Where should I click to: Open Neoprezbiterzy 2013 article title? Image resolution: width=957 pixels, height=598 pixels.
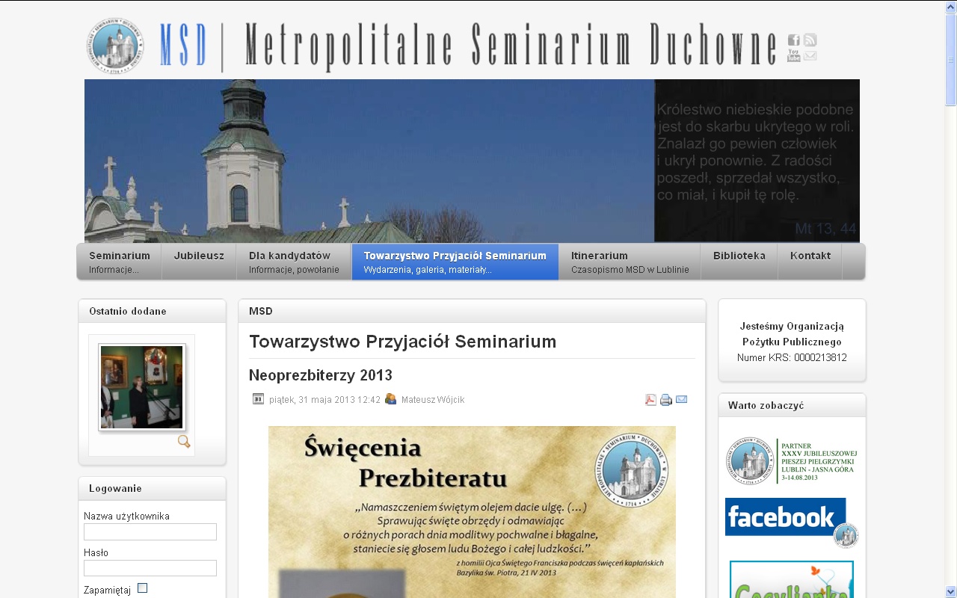(320, 375)
